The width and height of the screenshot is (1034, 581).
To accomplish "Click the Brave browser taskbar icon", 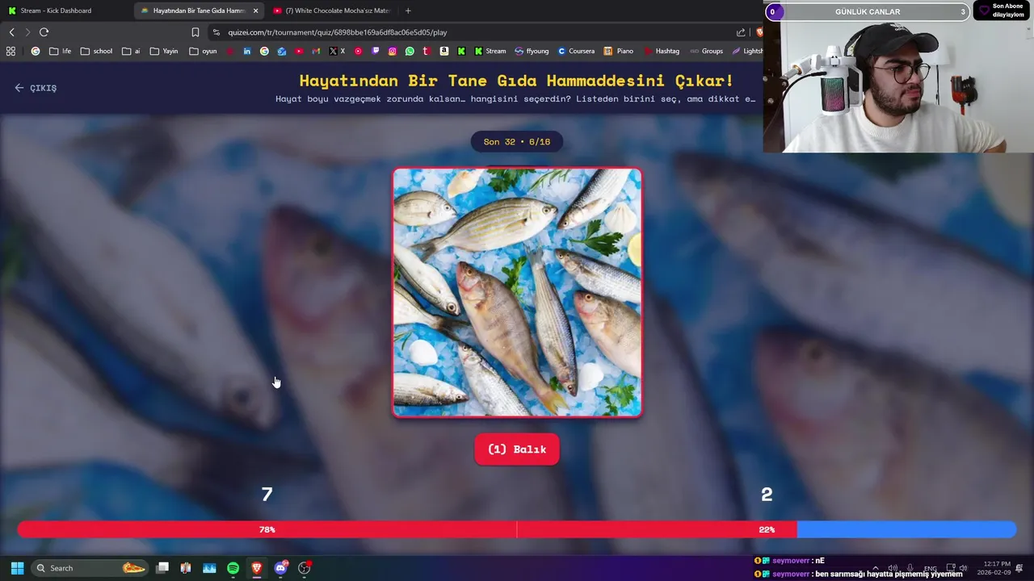I will point(257,568).
